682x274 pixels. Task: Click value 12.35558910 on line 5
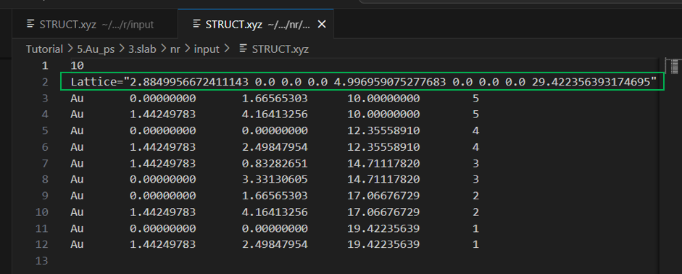point(383,130)
